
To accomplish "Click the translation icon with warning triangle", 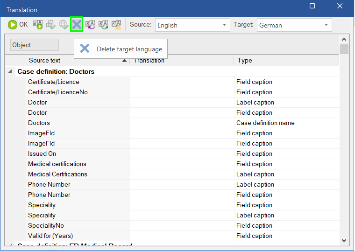I will [x=116, y=24].
